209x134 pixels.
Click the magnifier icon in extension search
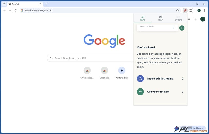point(173,28)
